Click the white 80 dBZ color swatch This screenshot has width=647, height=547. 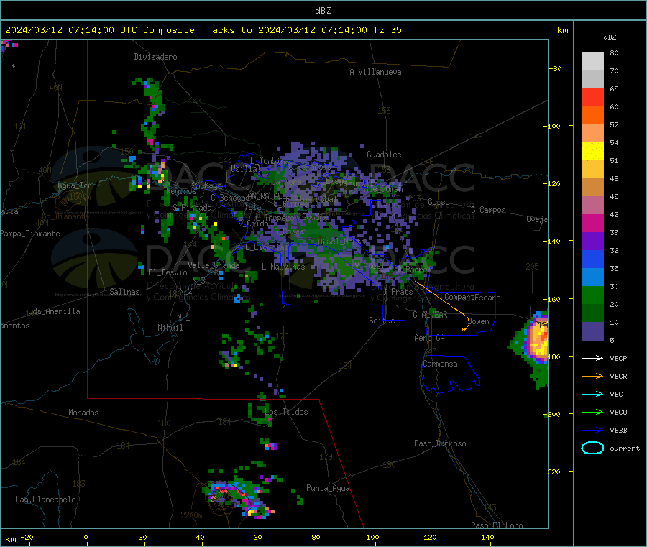(x=592, y=62)
